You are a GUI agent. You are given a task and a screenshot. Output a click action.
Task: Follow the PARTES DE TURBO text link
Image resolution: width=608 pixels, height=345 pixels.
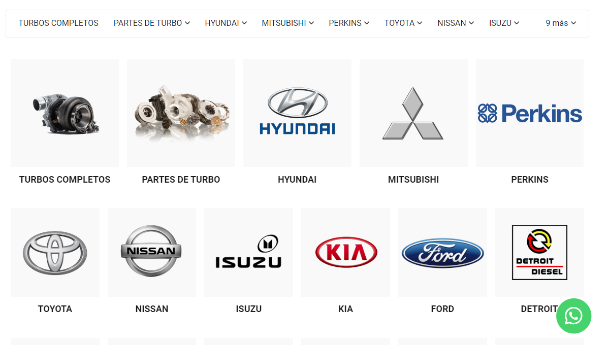[x=181, y=180]
